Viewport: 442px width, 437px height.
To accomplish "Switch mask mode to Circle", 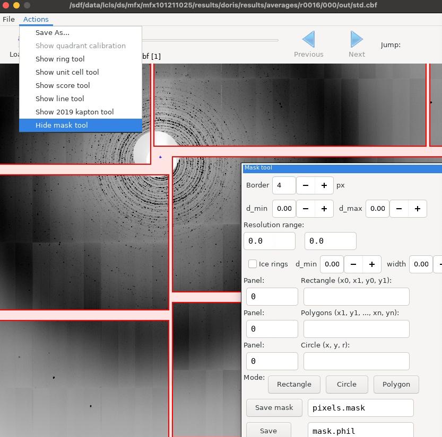I will pyautogui.click(x=346, y=385).
